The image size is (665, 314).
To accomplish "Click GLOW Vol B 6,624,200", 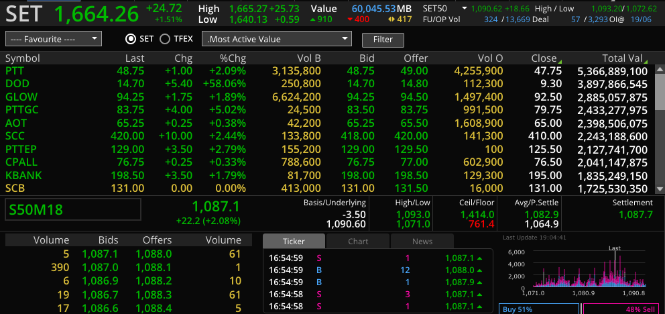I will 296,97.
